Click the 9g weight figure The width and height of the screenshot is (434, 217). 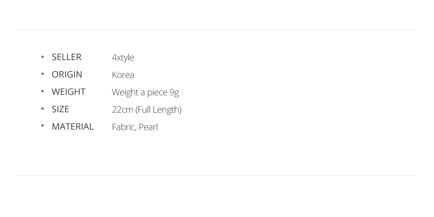tap(174, 92)
